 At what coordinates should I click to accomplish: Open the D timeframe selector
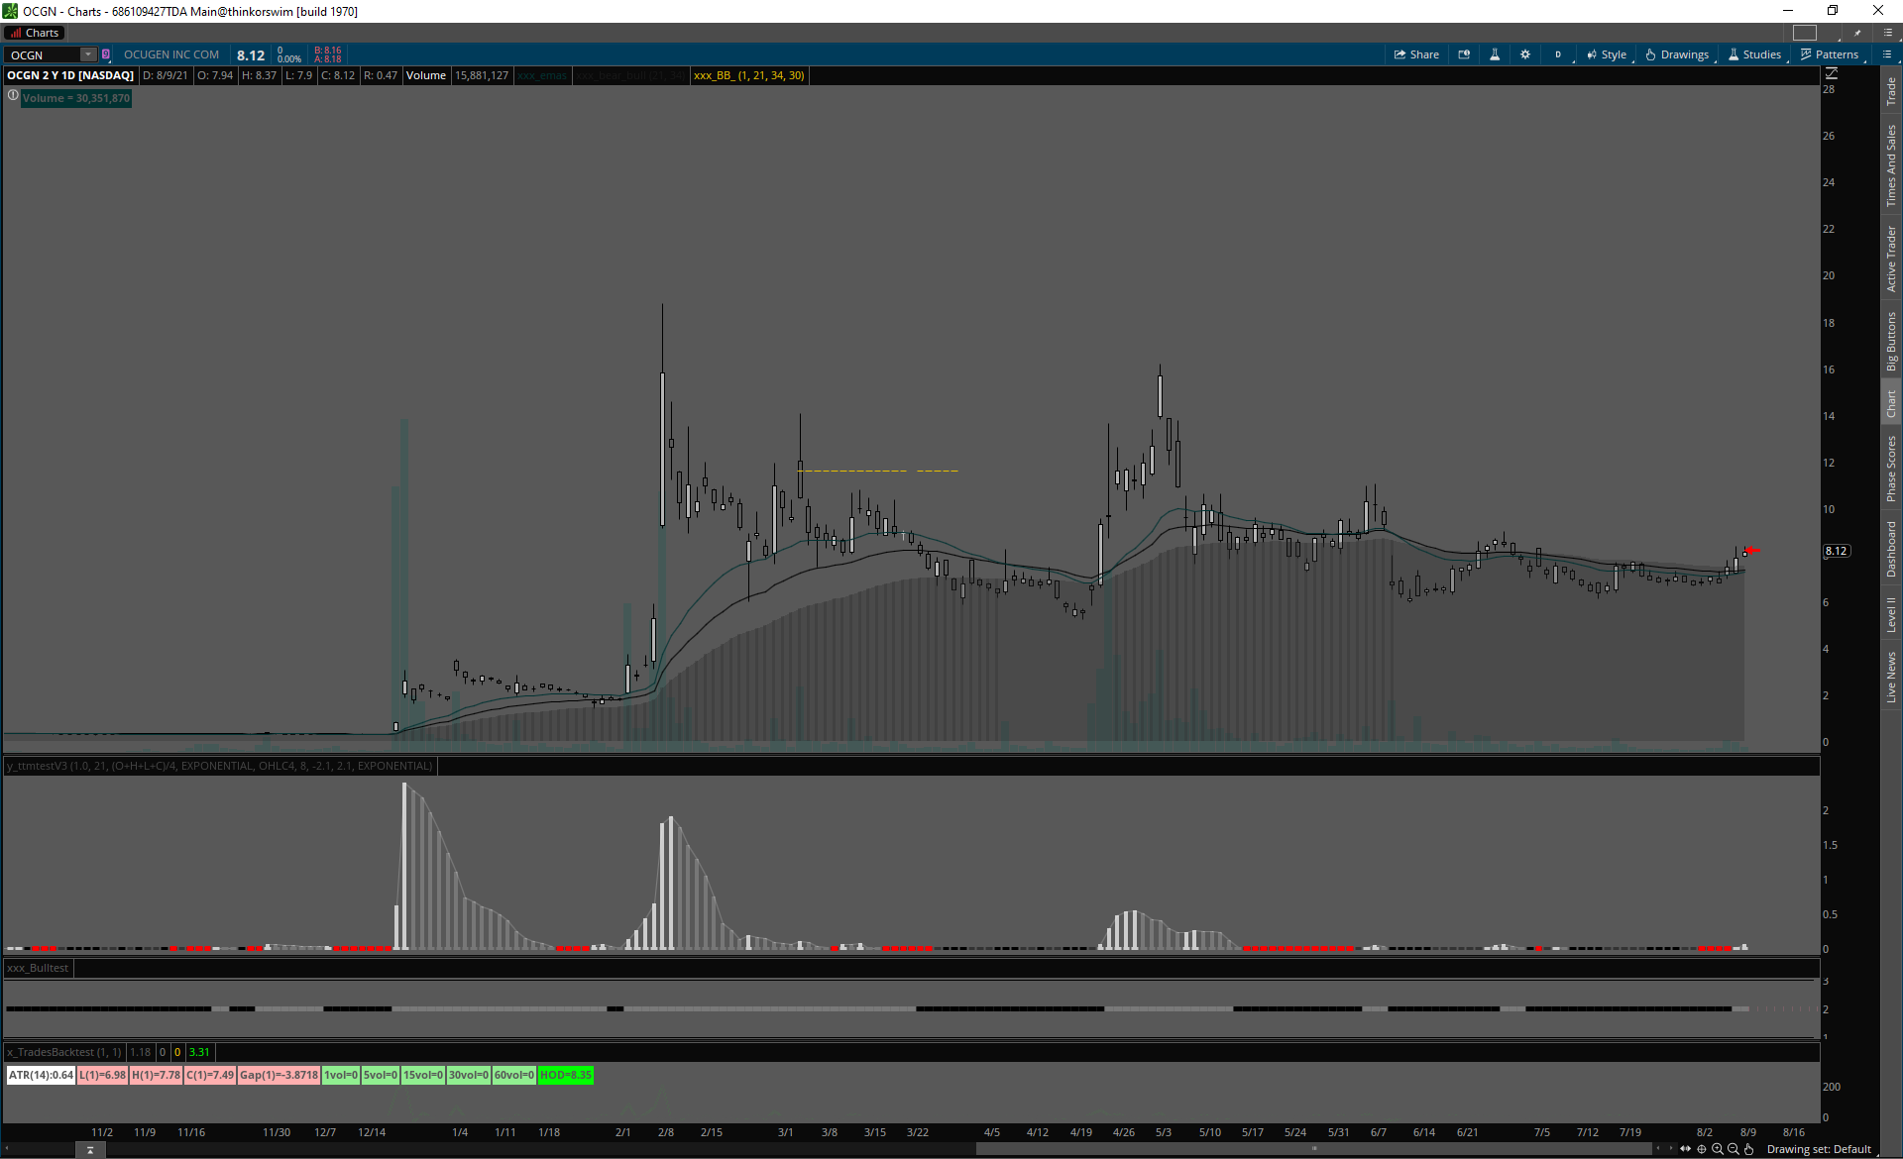1558,54
